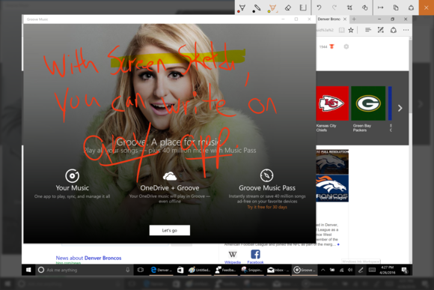434x290 pixels.
Task: Open the touch keyboard tray icon
Action: (x=373, y=270)
